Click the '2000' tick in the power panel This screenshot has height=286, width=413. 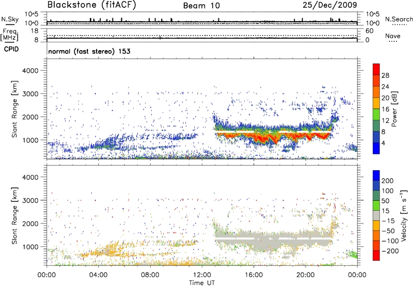pyautogui.click(x=30, y=117)
